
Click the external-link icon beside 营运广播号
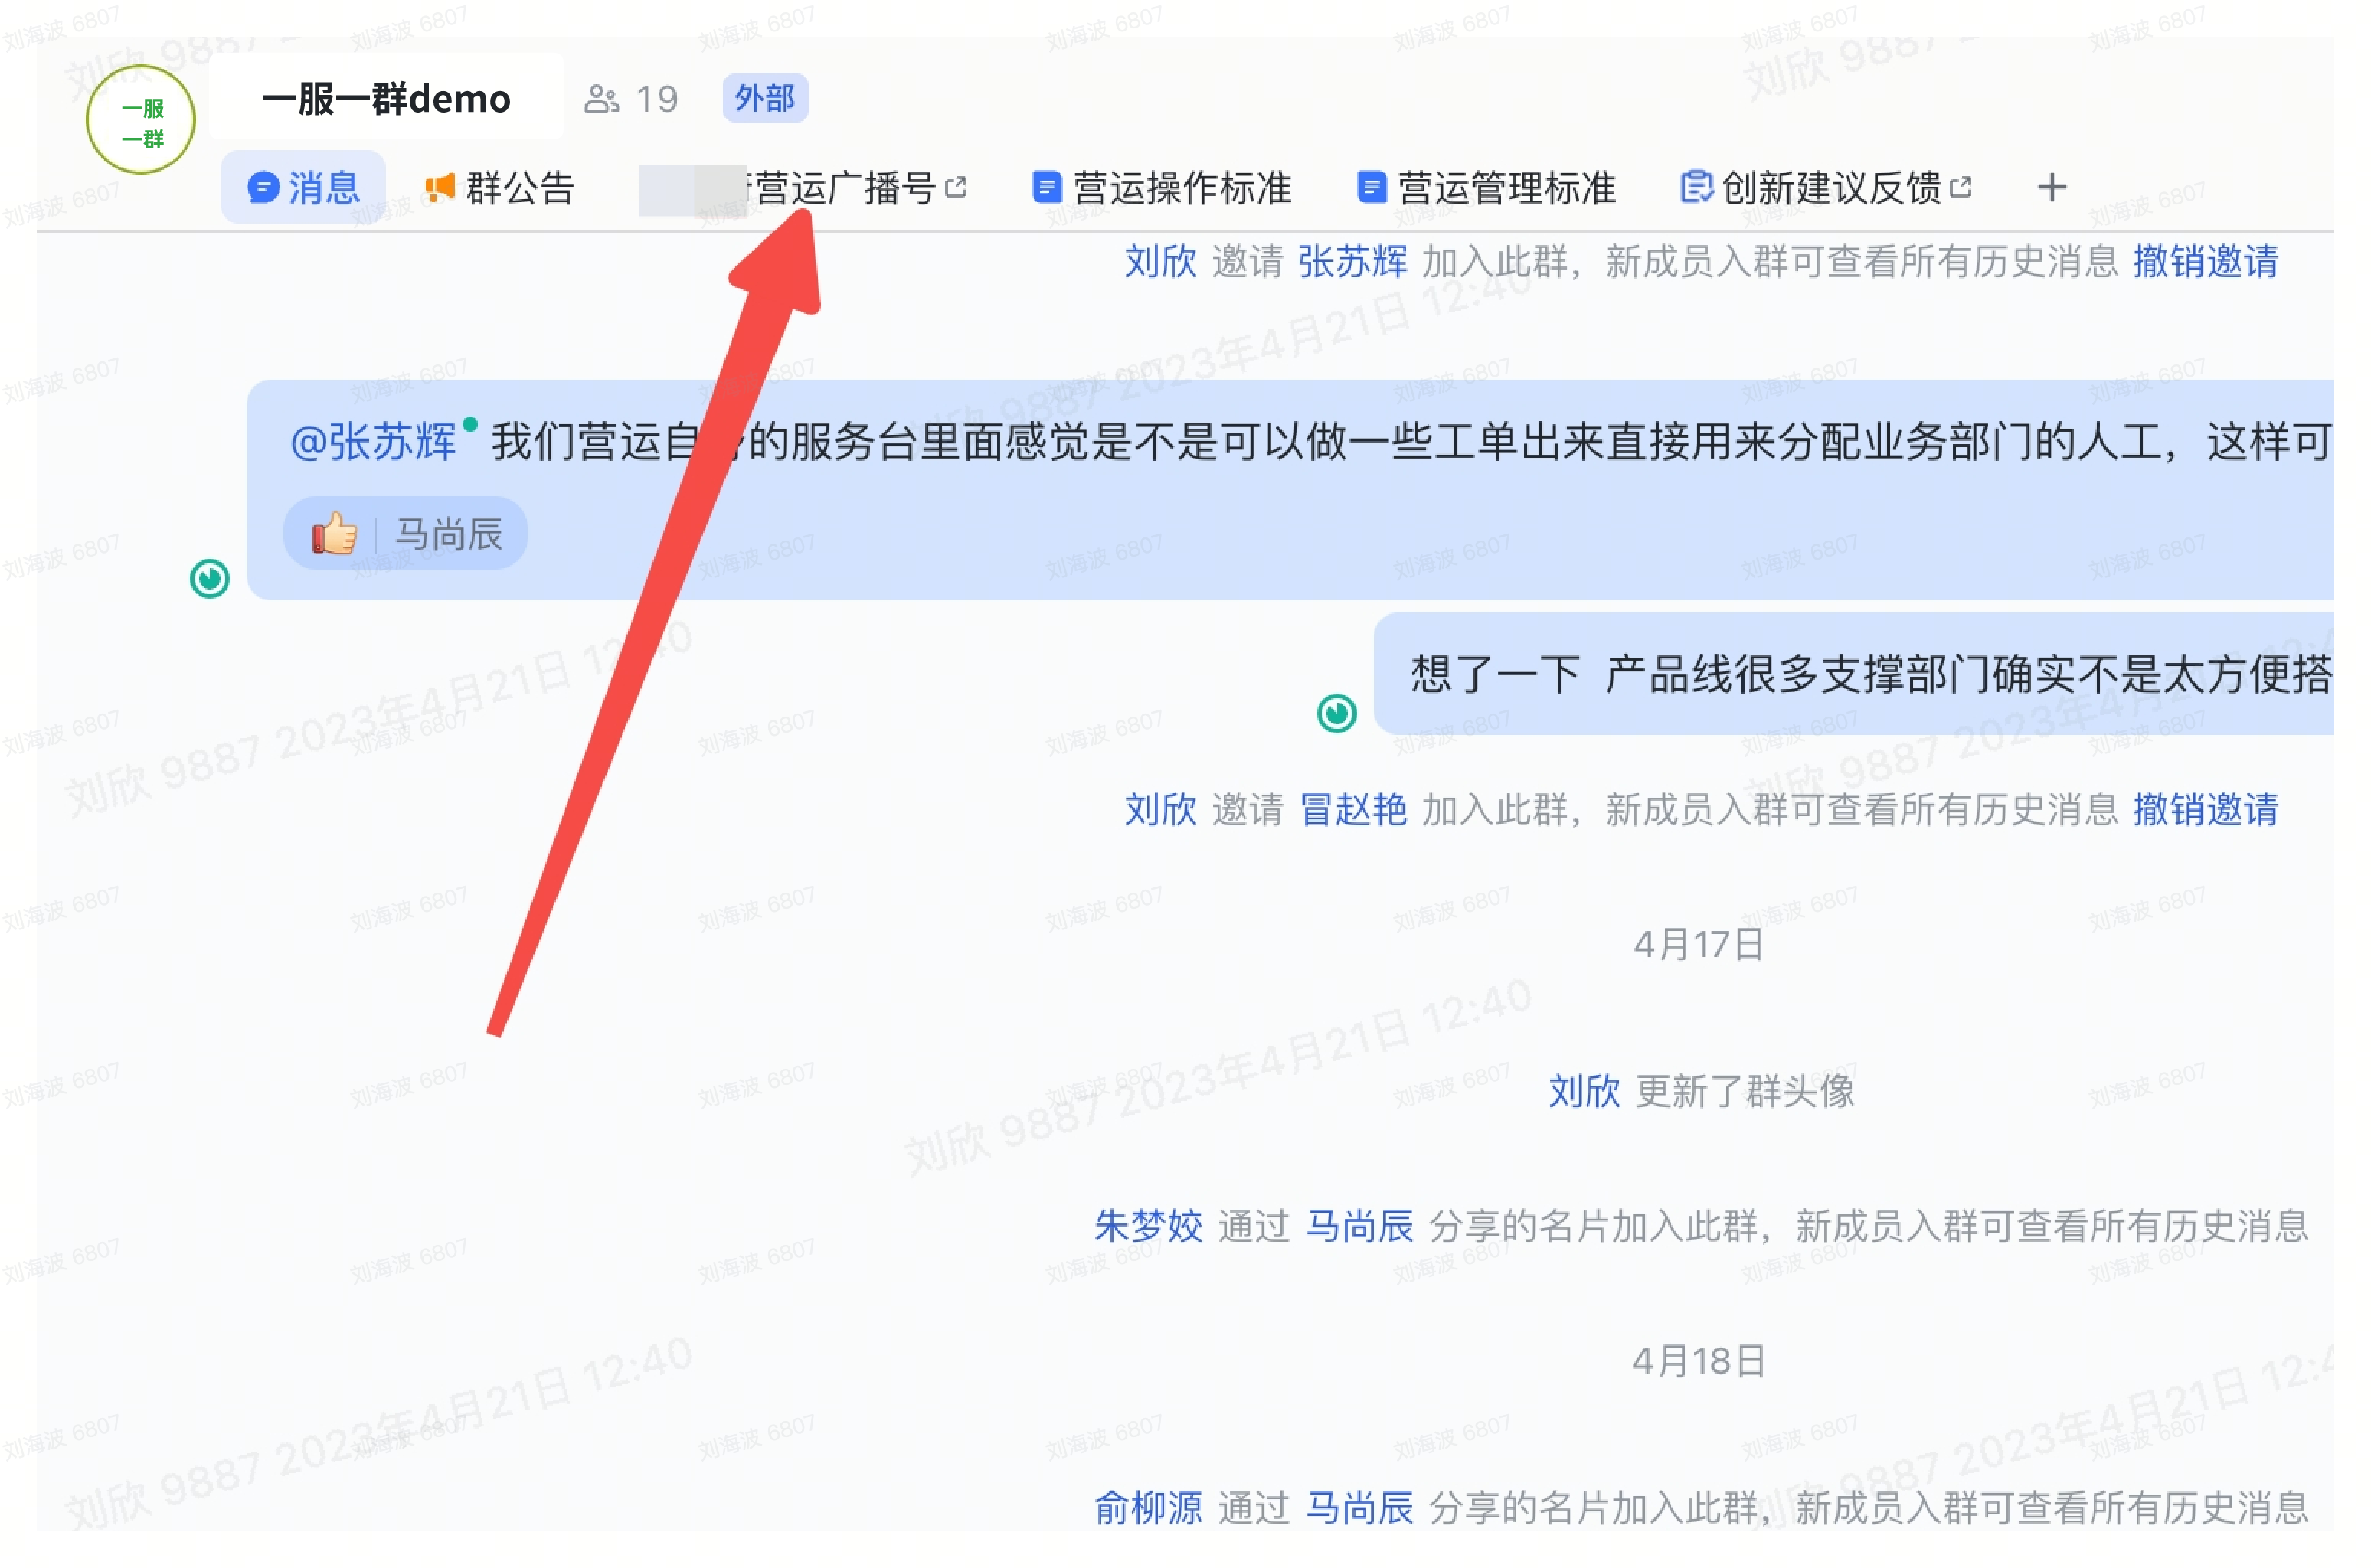pos(957,187)
